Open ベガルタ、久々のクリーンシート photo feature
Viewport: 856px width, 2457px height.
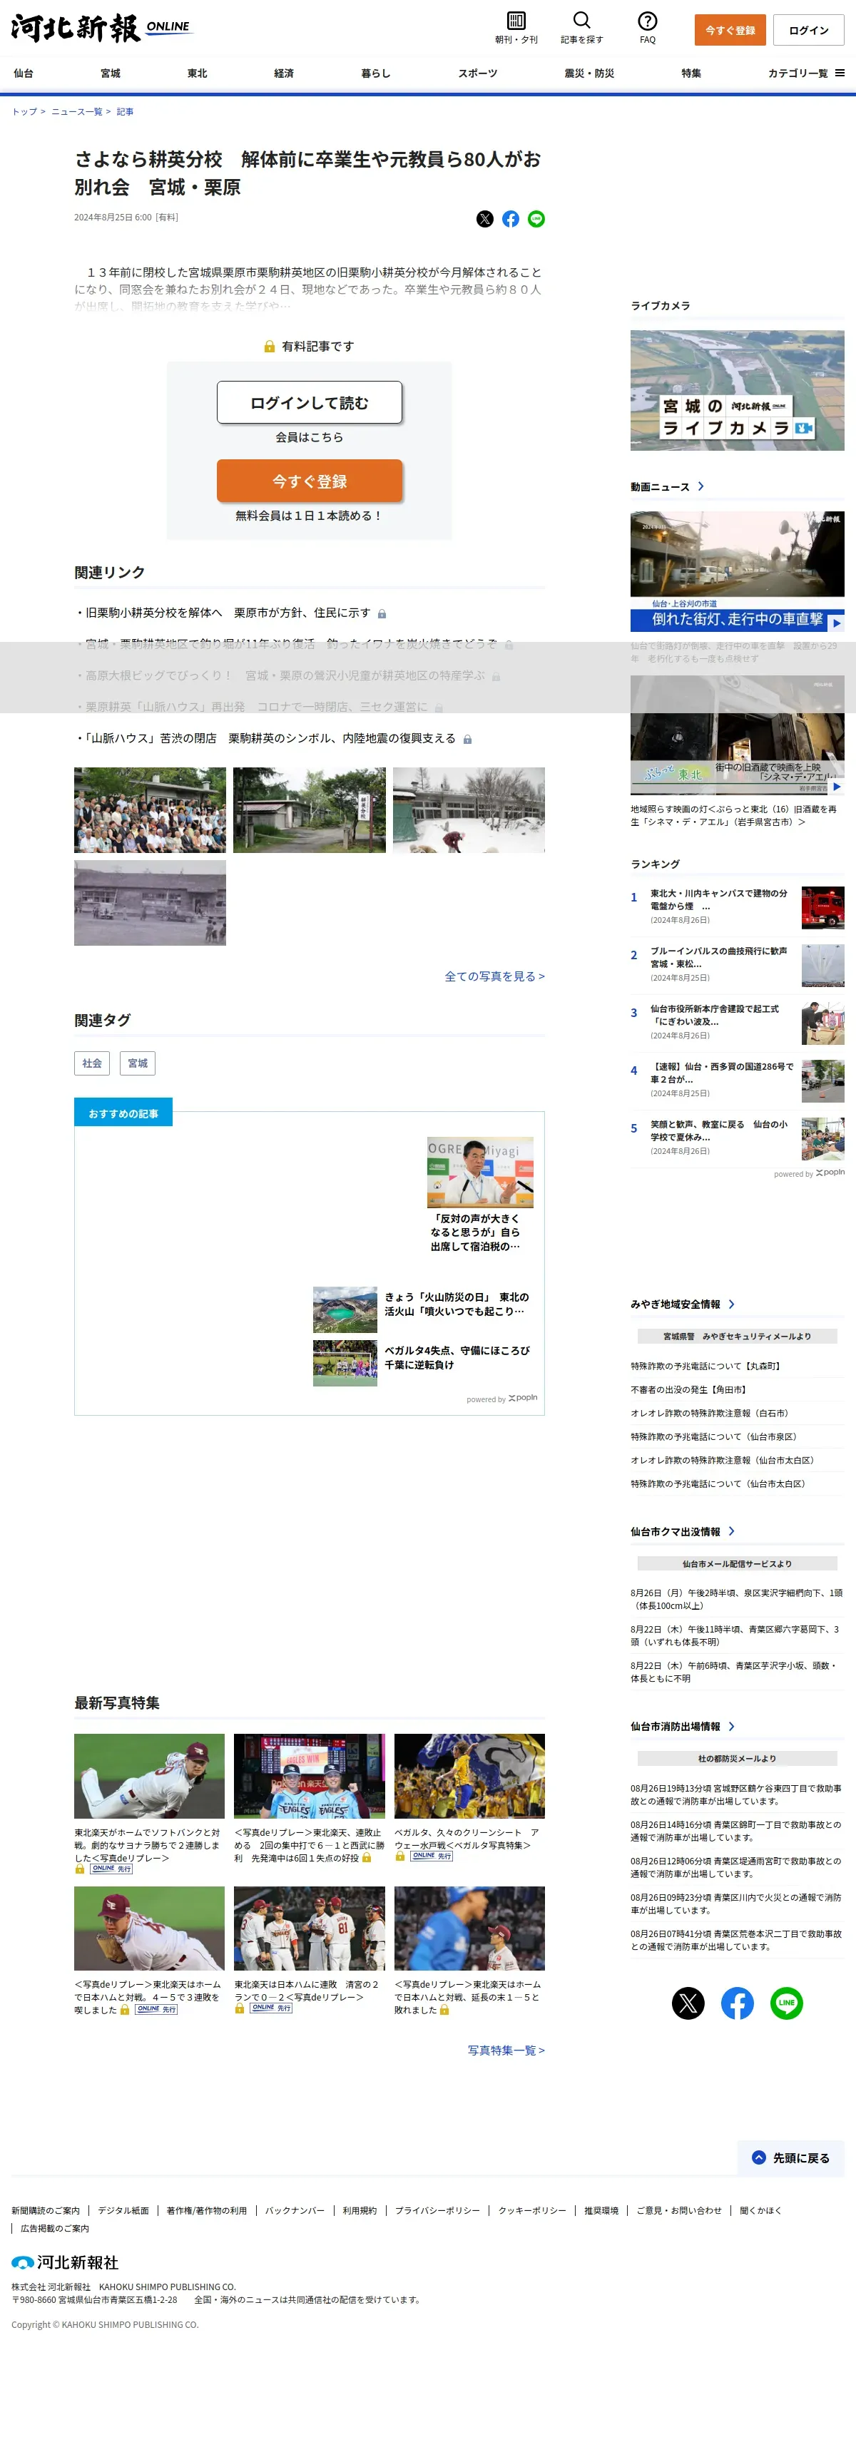(x=469, y=1798)
